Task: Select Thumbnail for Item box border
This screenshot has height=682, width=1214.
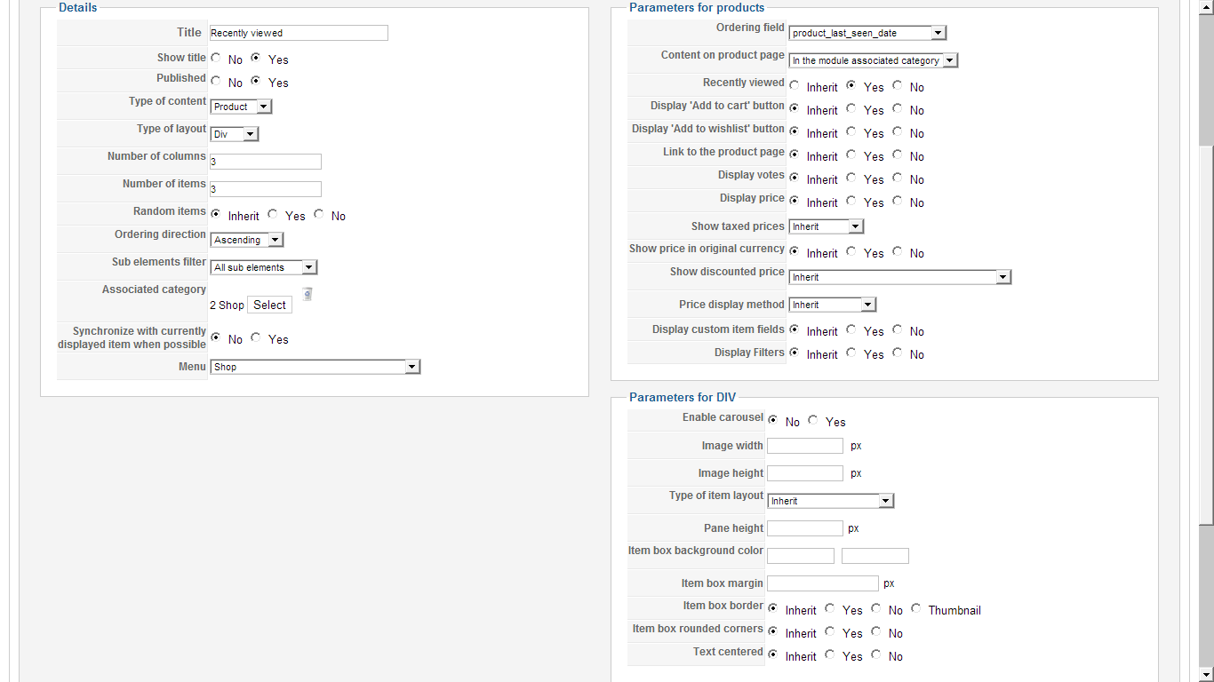Action: click(916, 608)
